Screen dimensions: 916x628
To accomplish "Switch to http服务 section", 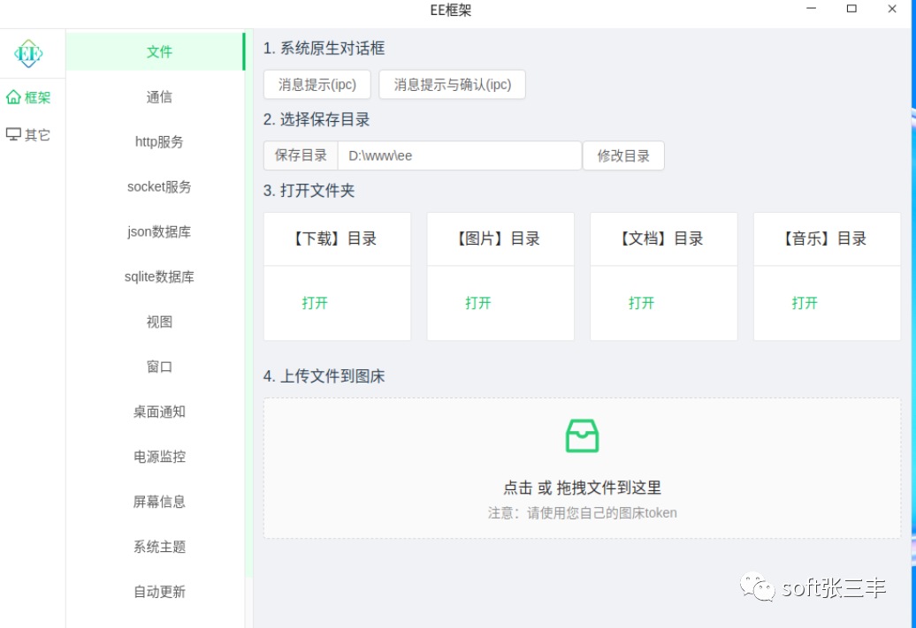I will coord(159,142).
